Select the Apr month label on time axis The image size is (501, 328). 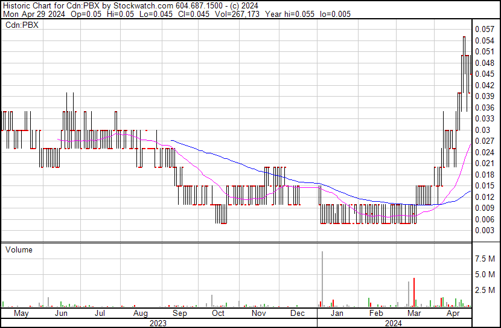pyautogui.click(x=453, y=314)
